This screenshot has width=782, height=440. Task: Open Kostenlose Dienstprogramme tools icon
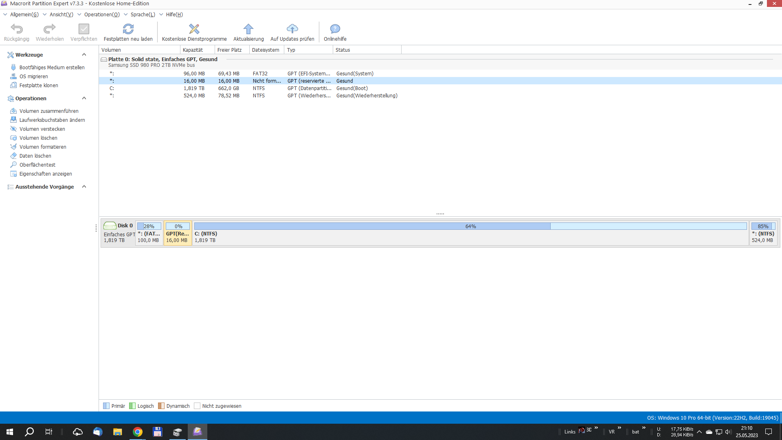[194, 29]
